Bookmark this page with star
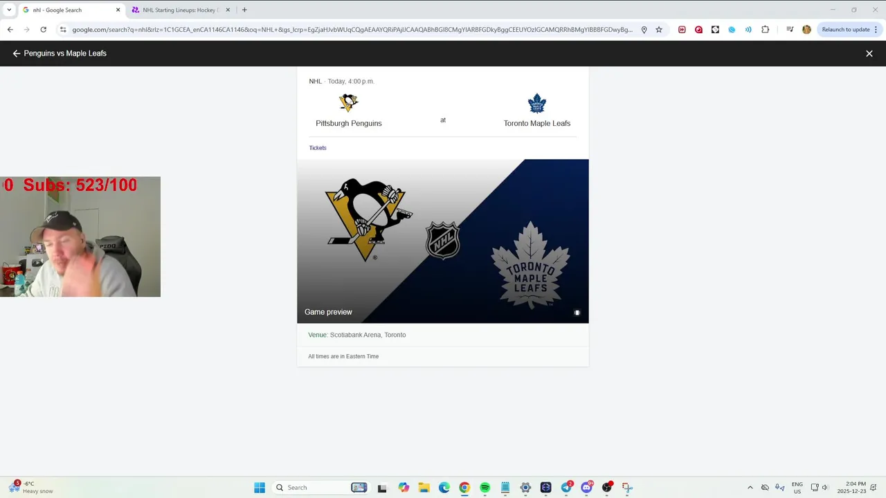 pos(659,30)
